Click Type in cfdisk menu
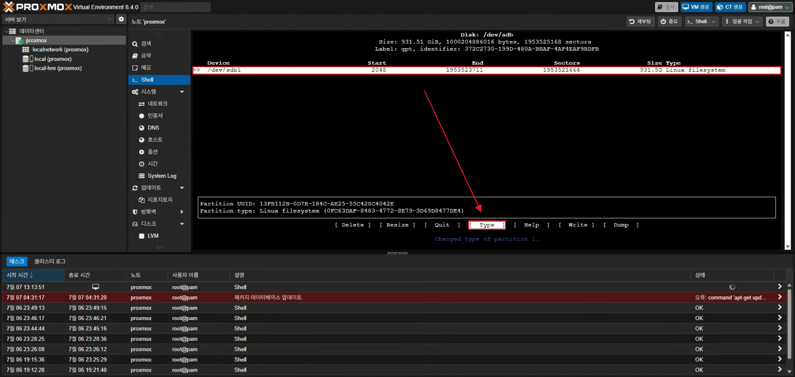Viewport: 795px width, 377px height. [487, 225]
